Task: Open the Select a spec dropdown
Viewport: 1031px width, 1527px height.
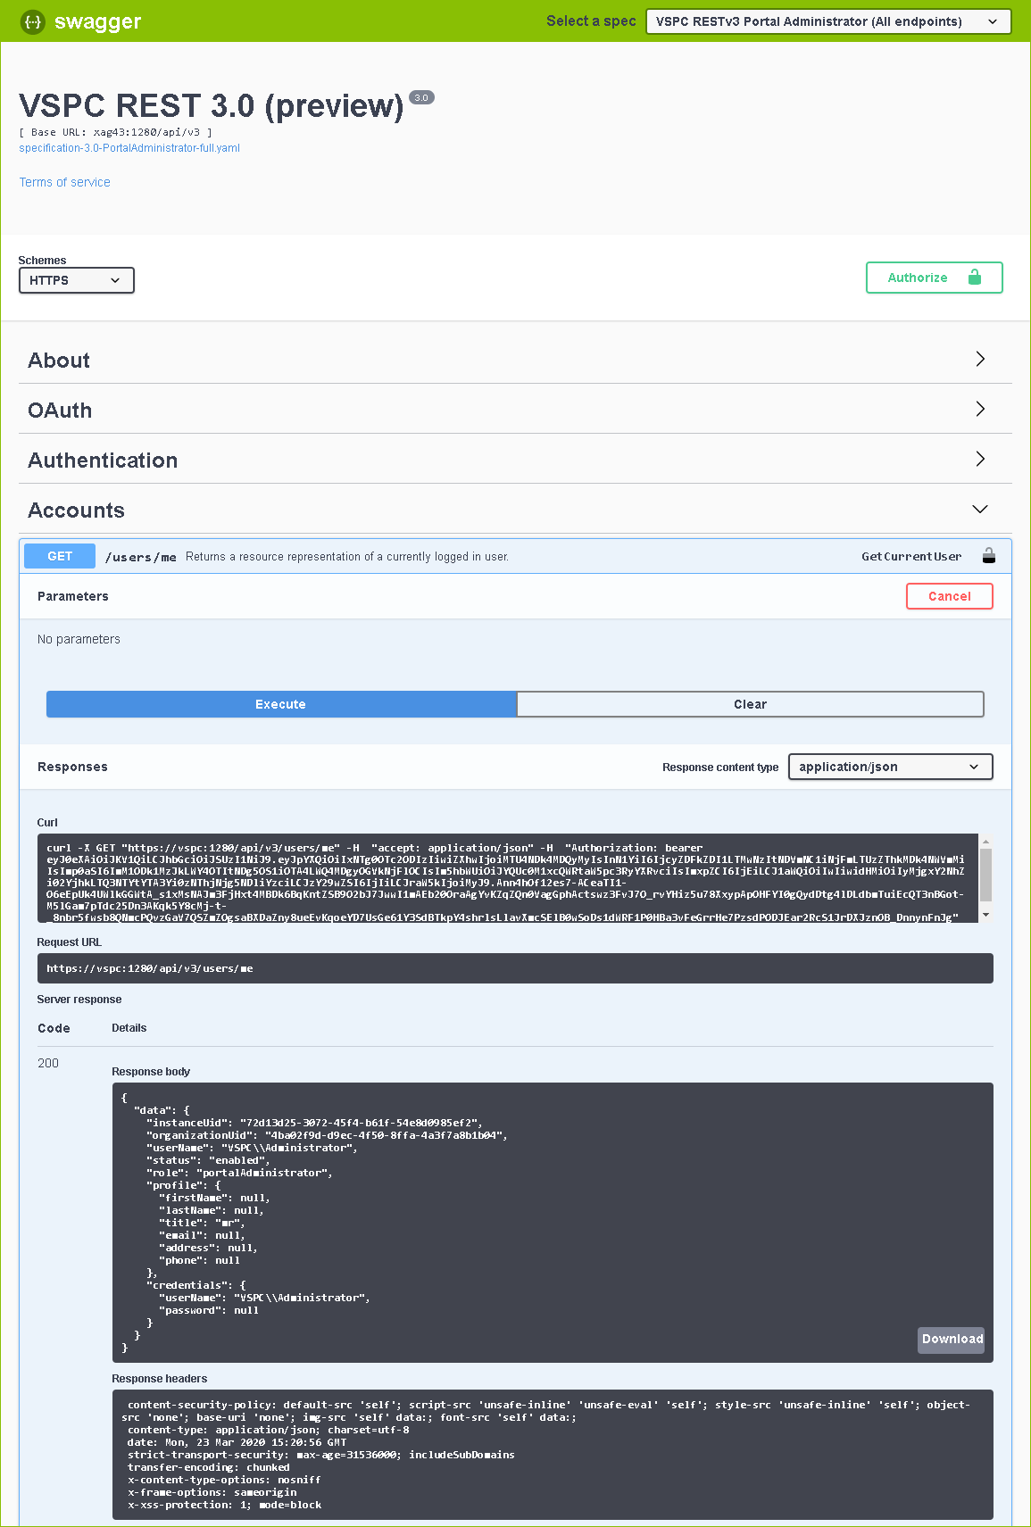Action: (828, 21)
